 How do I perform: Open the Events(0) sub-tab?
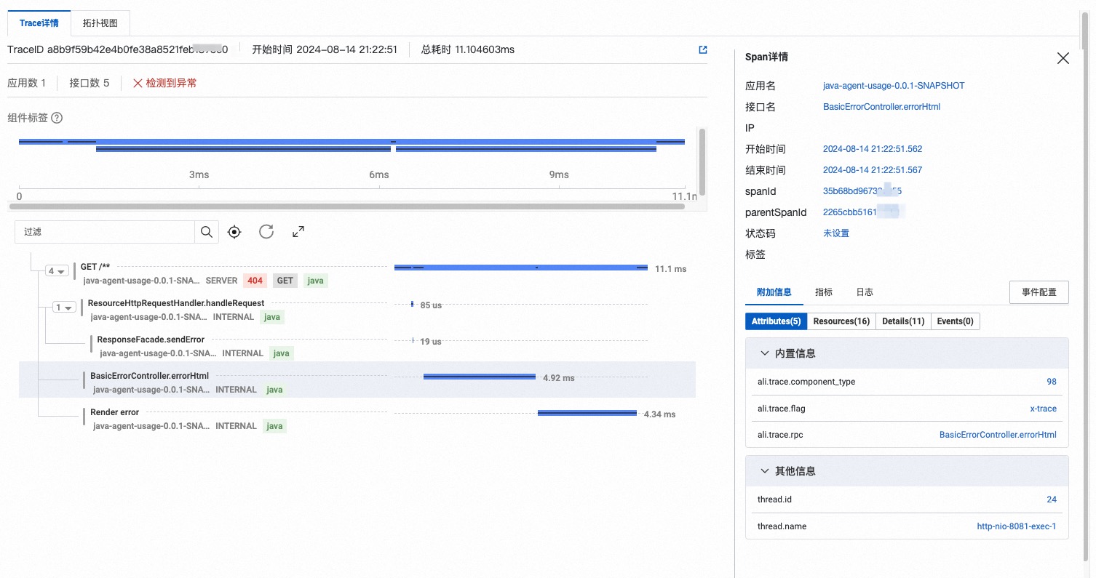tap(955, 321)
